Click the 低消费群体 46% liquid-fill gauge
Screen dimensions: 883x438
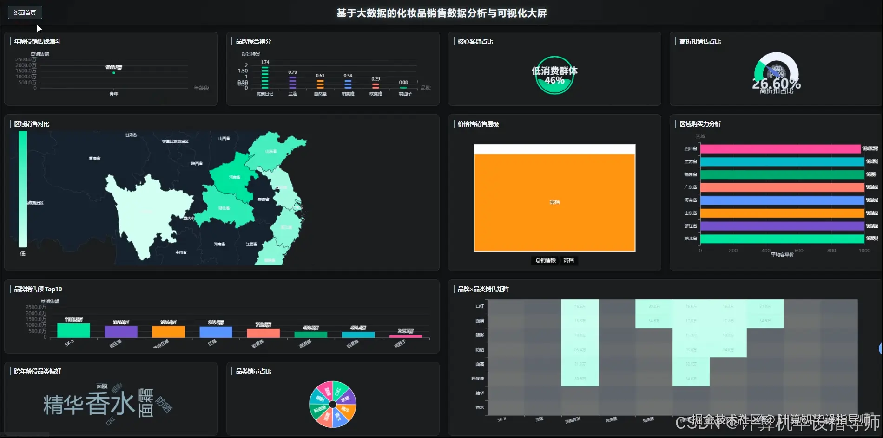tap(554, 75)
